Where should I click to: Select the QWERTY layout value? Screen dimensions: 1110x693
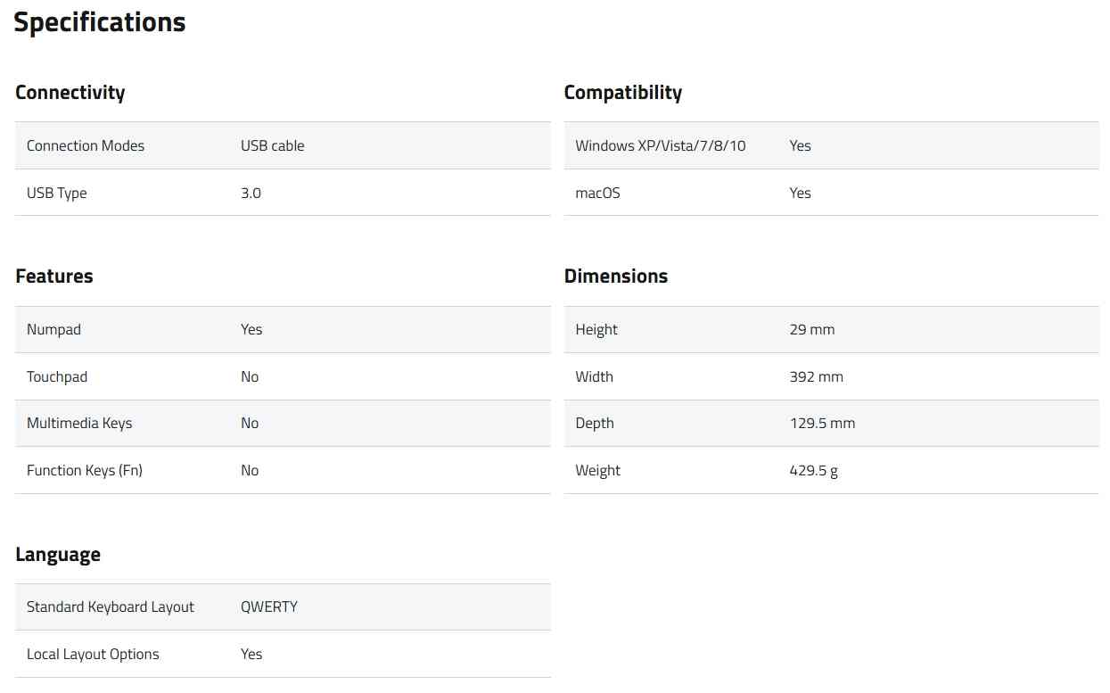pyautogui.click(x=268, y=606)
